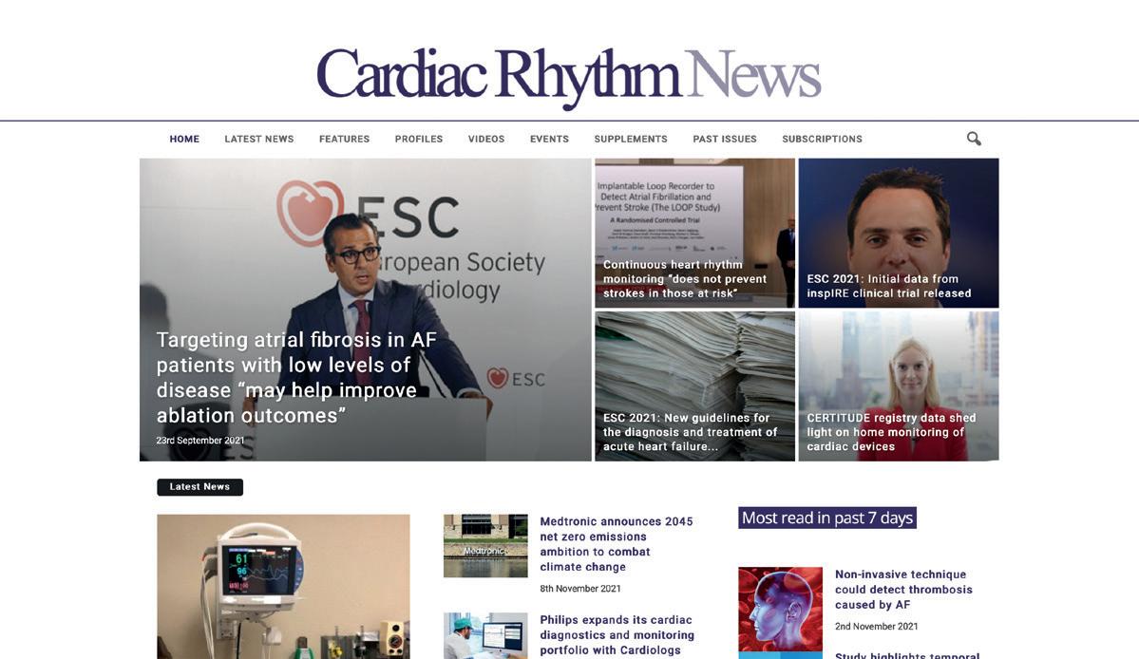Open the atrial fibrosis ablation outcomes headline
The image size is (1139, 659).
coord(296,377)
